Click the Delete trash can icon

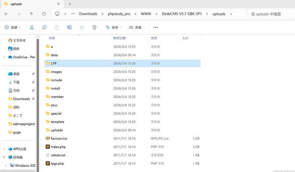click(x=94, y=27)
